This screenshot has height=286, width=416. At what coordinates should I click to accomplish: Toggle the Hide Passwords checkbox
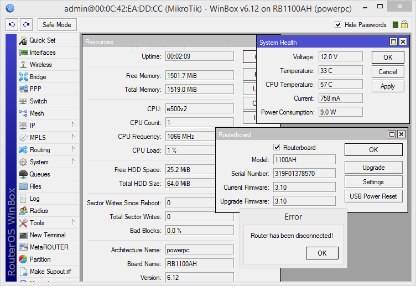[338, 25]
